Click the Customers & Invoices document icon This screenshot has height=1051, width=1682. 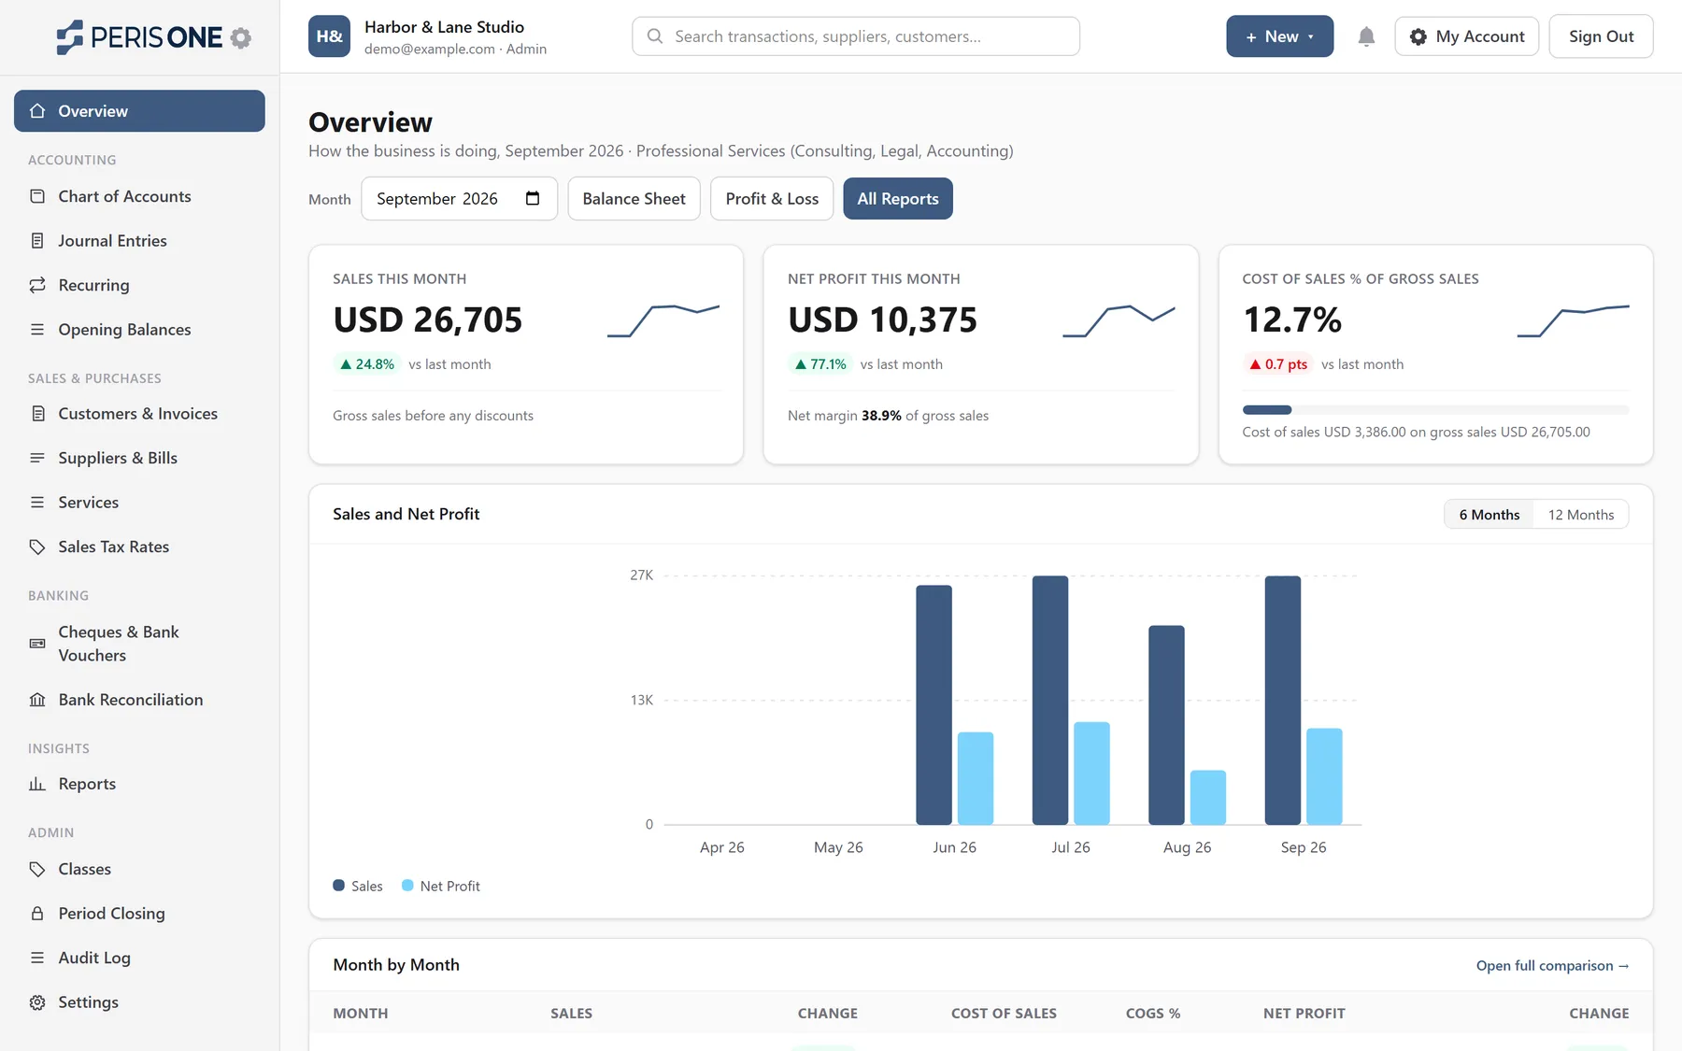coord(37,413)
